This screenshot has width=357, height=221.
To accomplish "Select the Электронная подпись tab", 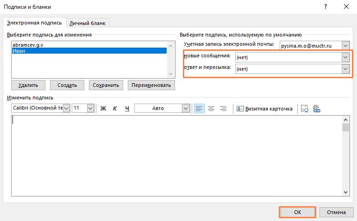I will [x=35, y=23].
